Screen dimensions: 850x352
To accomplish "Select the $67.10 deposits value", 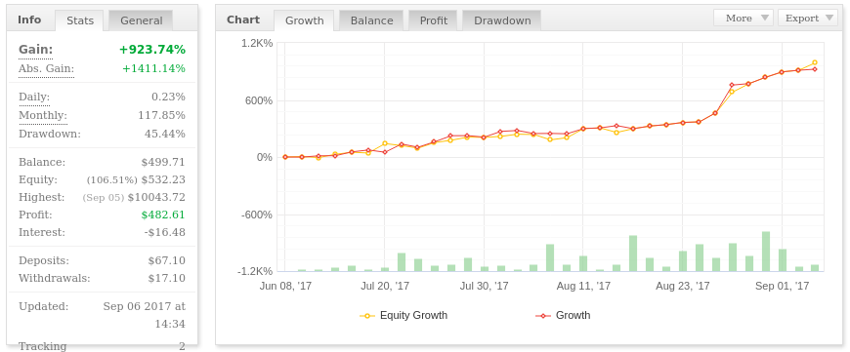I will coord(166,260).
